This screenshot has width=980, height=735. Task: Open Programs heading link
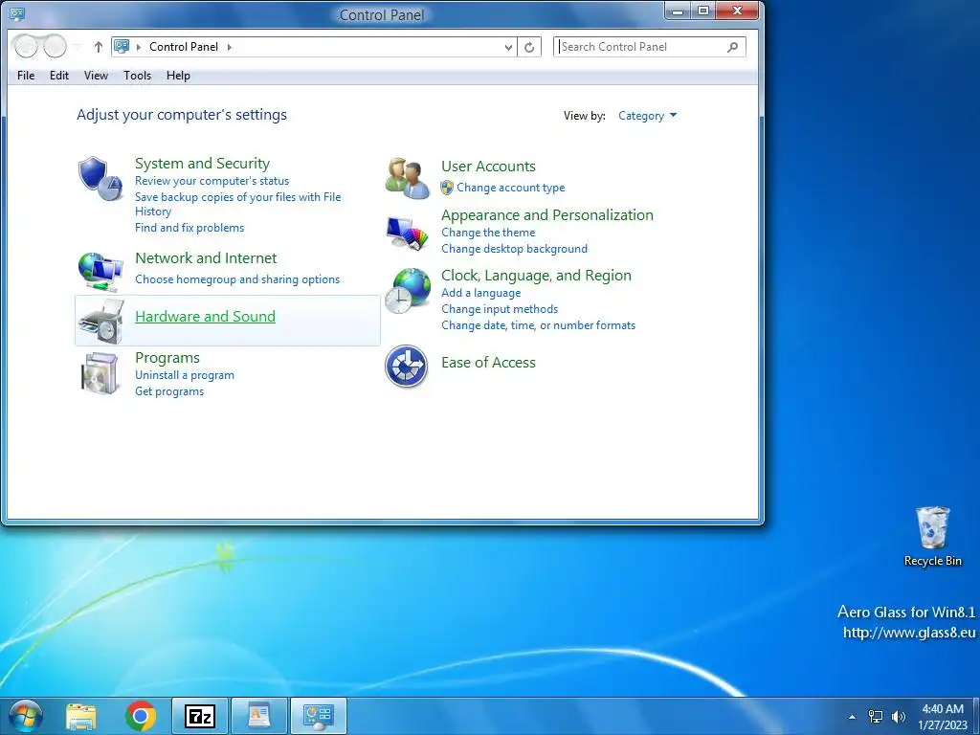pyautogui.click(x=167, y=358)
